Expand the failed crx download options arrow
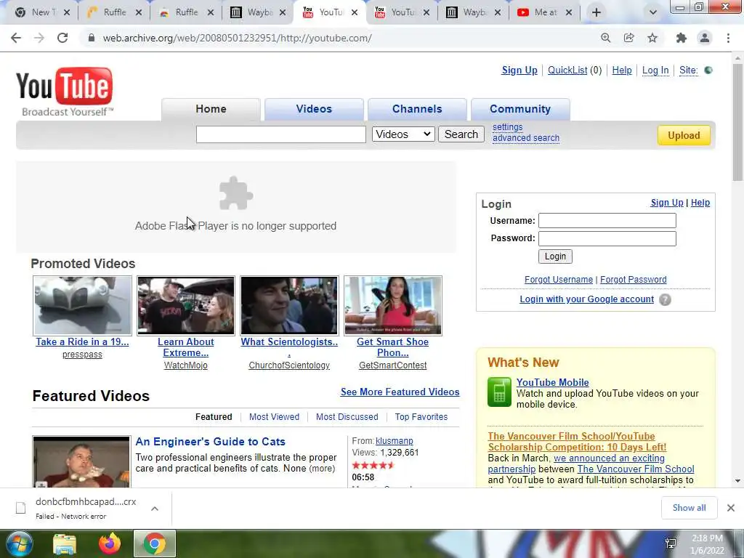Image resolution: width=744 pixels, height=558 pixels. (155, 508)
